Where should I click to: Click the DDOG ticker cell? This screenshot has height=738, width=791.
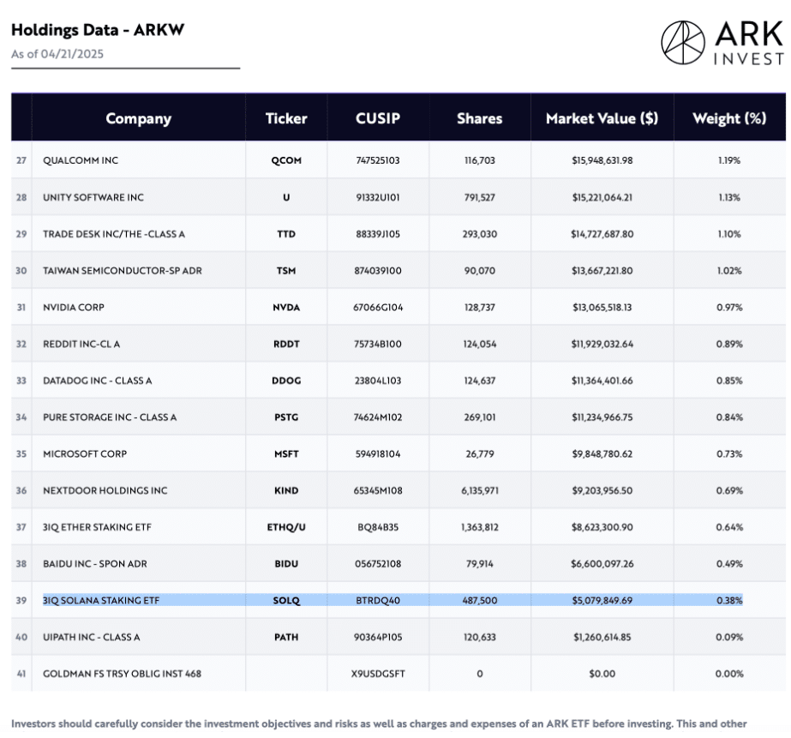pos(286,381)
